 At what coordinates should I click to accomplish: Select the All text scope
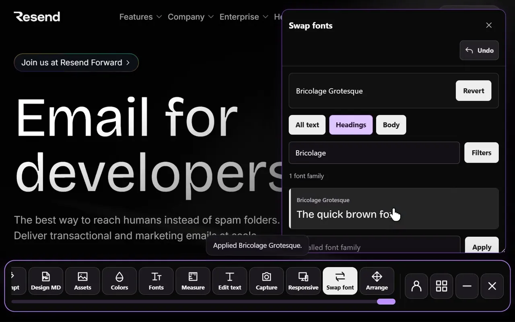click(307, 125)
